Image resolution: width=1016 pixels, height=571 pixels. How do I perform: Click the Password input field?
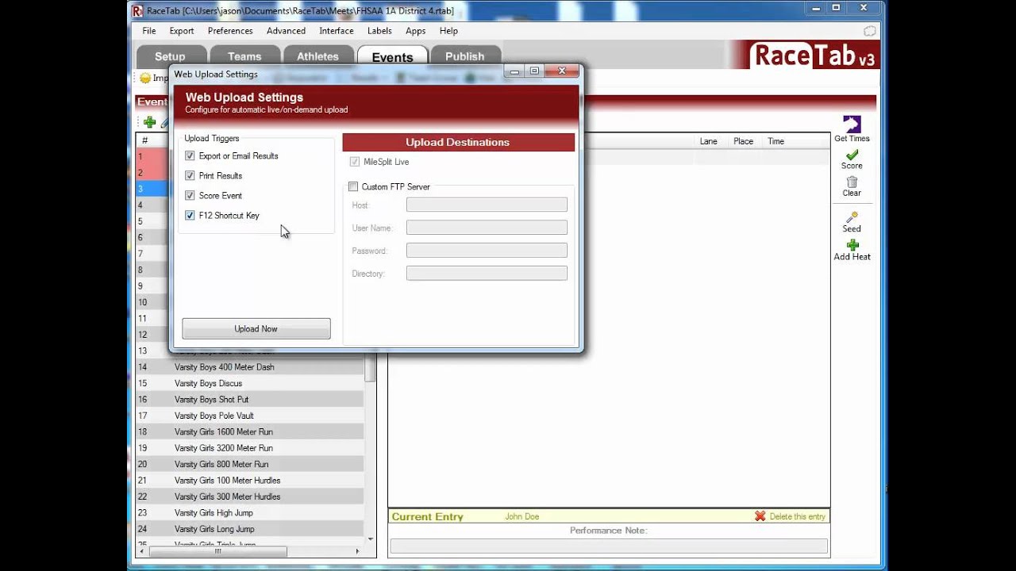point(487,251)
